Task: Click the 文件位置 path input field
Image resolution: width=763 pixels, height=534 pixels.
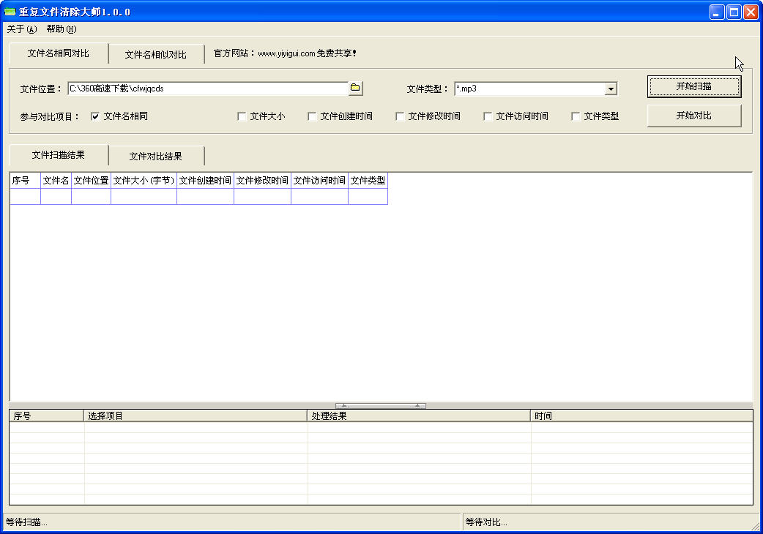Action: (x=206, y=89)
